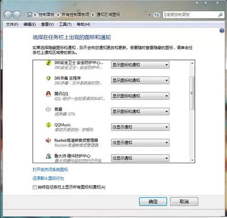Click the list scrollbar up arrow

pos(192,63)
